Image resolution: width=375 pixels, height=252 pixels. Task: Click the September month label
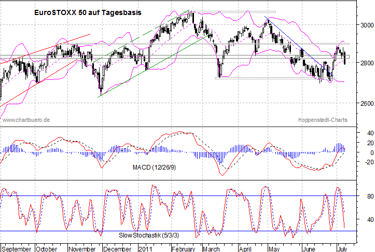click(x=17, y=249)
